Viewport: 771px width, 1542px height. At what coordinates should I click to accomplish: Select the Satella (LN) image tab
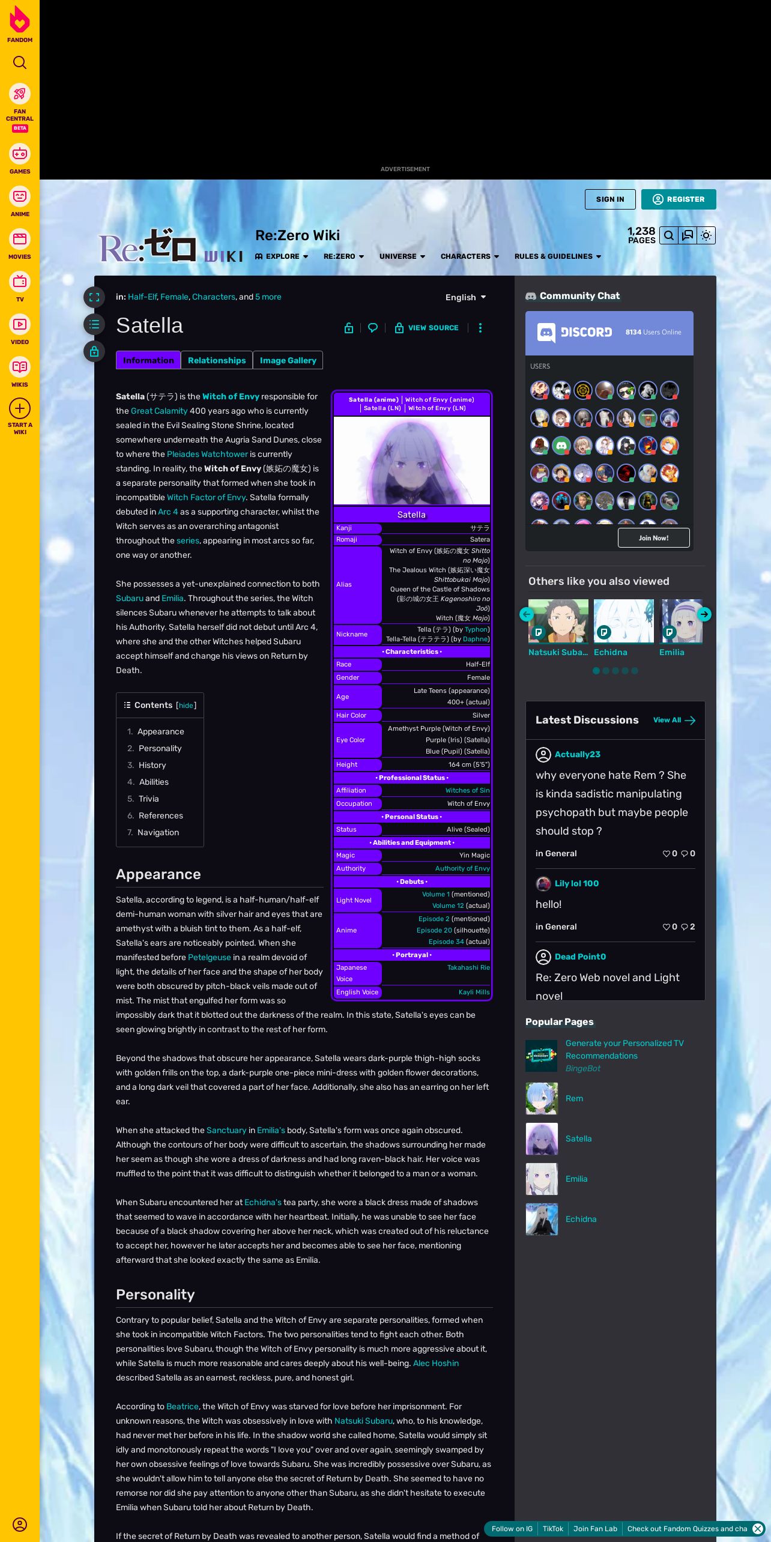pyautogui.click(x=382, y=408)
